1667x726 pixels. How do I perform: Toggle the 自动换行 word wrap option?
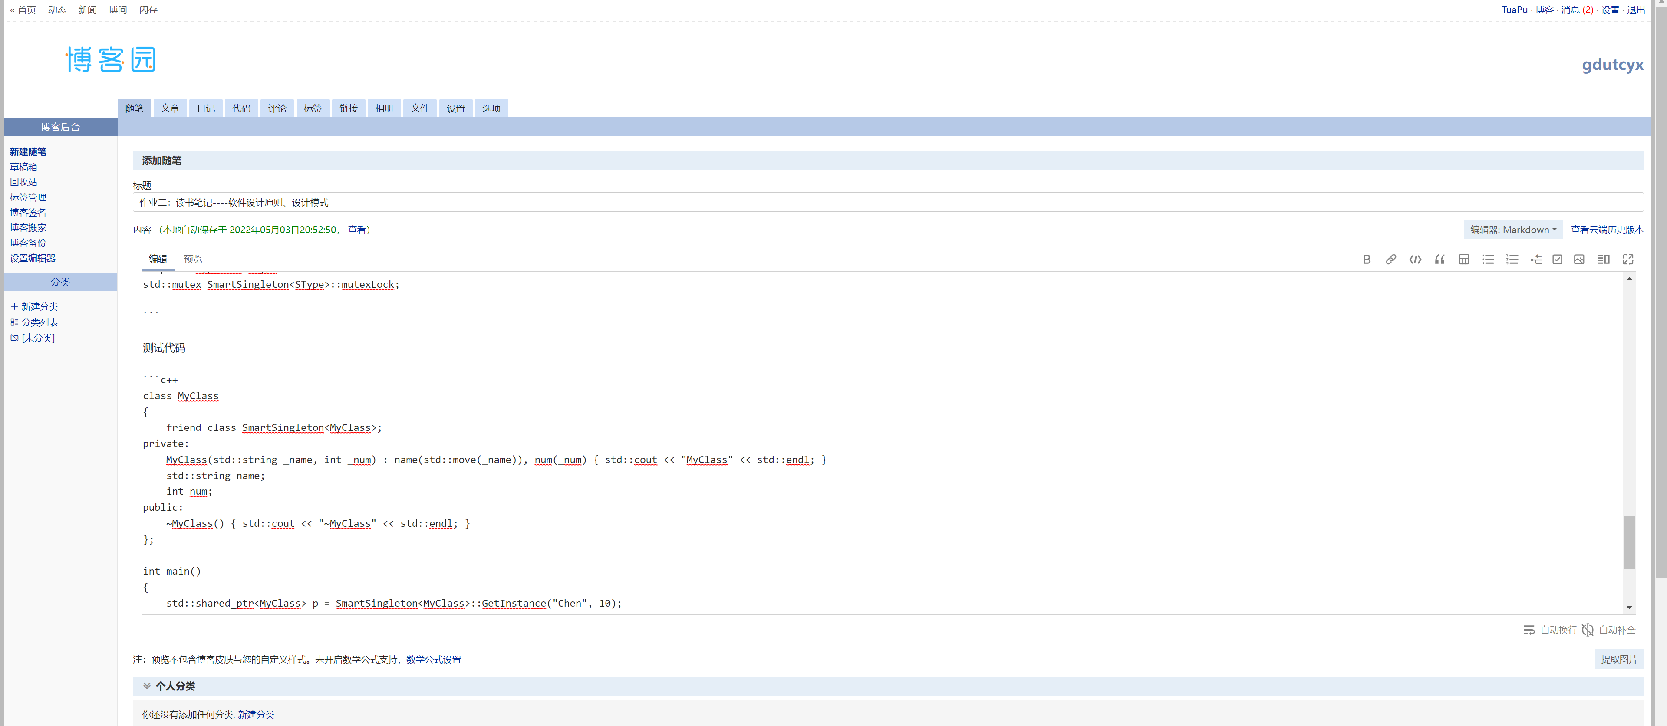click(1550, 630)
